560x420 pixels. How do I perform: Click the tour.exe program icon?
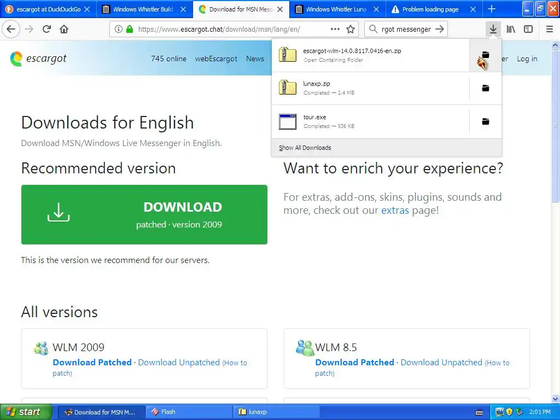pos(288,121)
